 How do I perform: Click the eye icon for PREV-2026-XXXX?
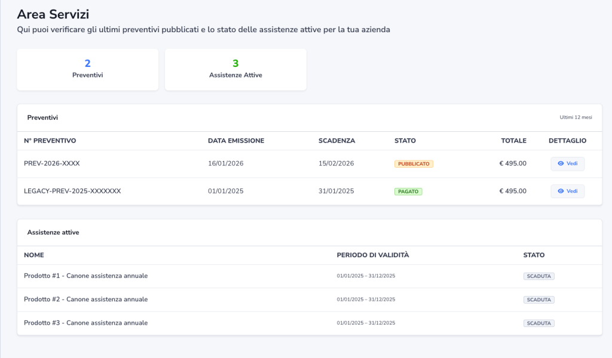click(x=561, y=163)
